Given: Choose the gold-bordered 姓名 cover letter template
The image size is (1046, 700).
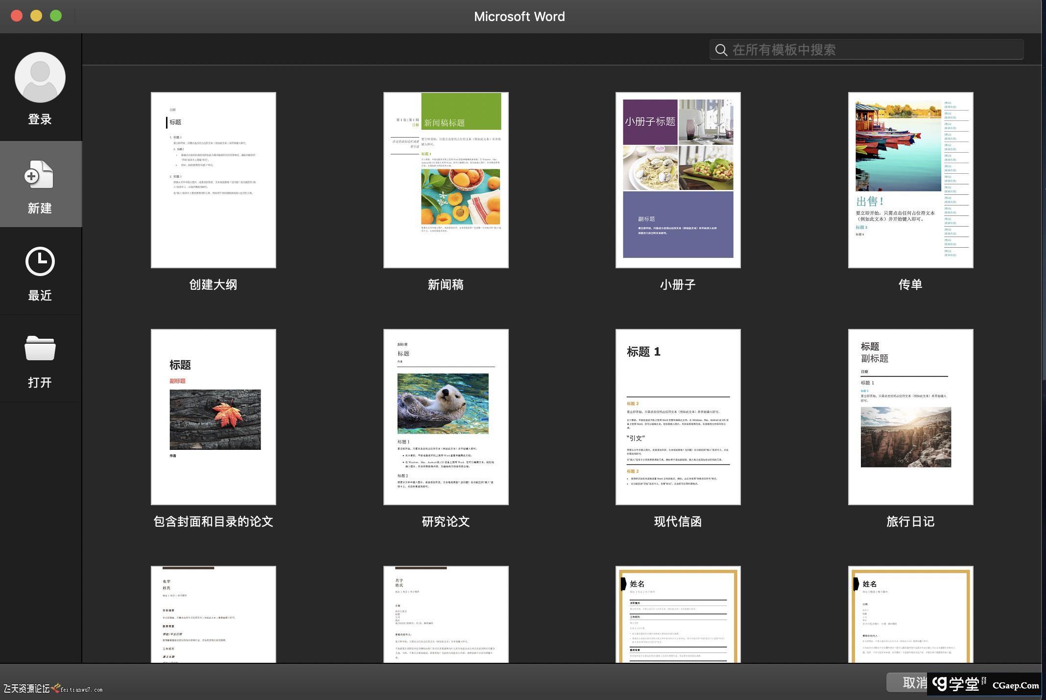Looking at the screenshot, I should click(x=910, y=615).
